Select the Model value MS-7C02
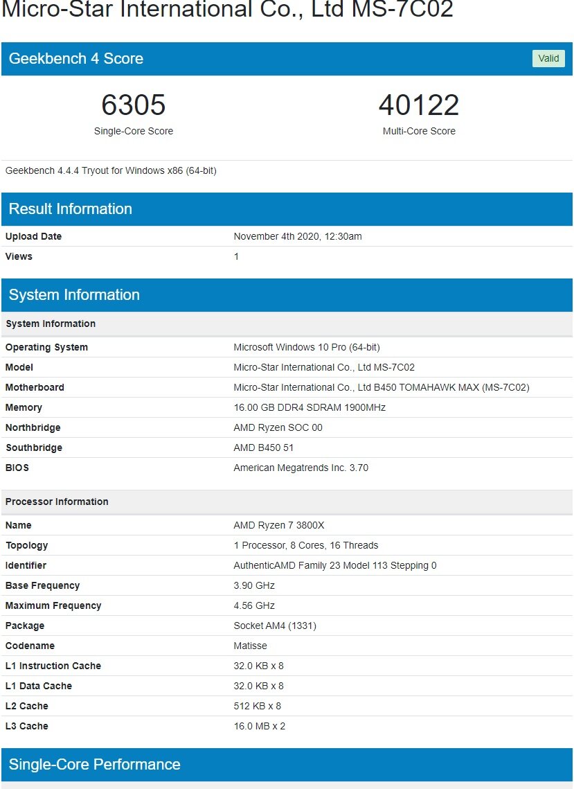This screenshot has width=574, height=789. 324,367
